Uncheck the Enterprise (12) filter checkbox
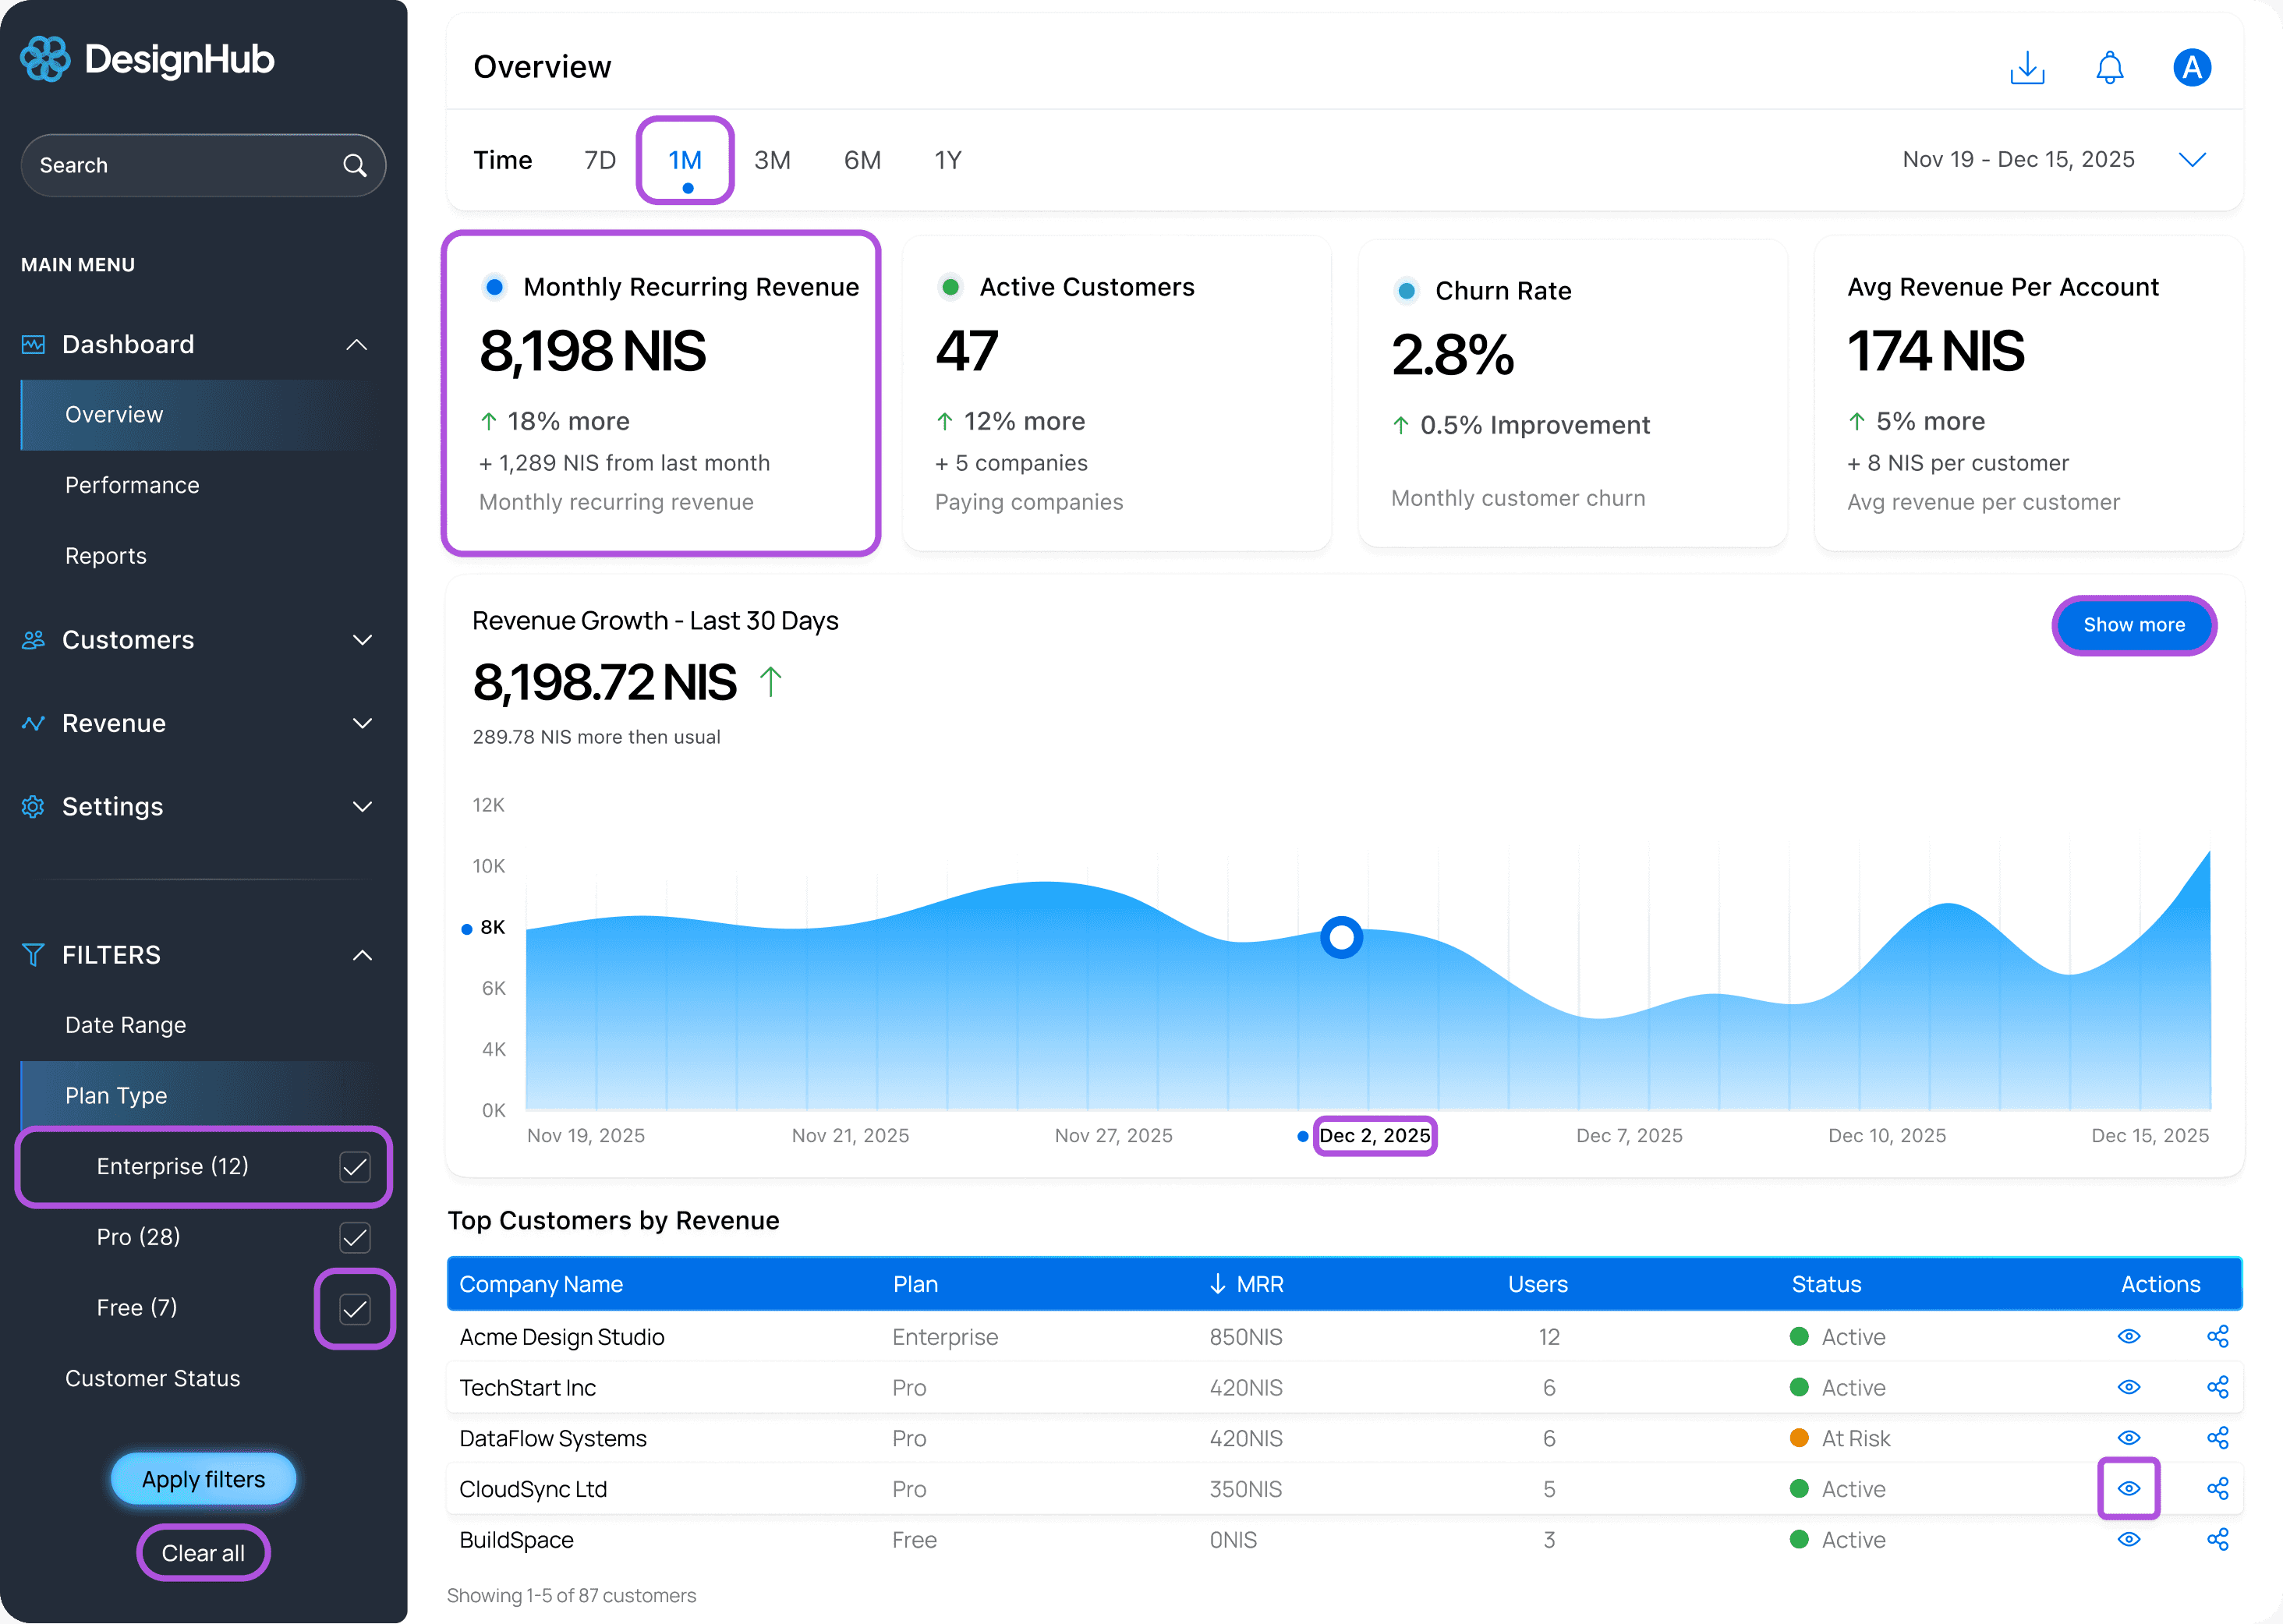 coord(355,1166)
